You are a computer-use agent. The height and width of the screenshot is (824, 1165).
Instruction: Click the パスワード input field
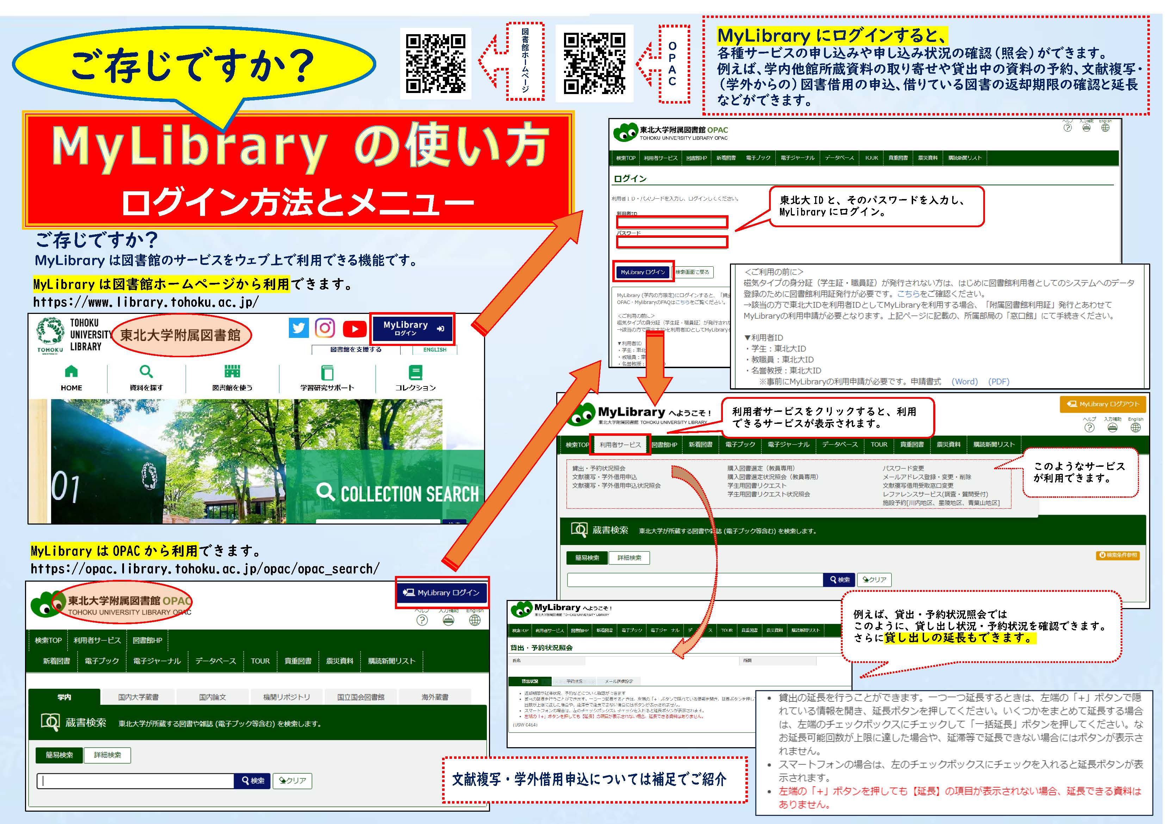point(672,242)
